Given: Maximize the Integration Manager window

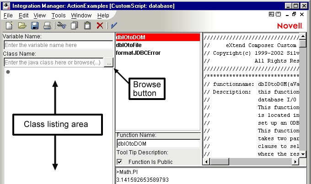Looking at the screenshot, I should pyautogui.click(x=296, y=6).
